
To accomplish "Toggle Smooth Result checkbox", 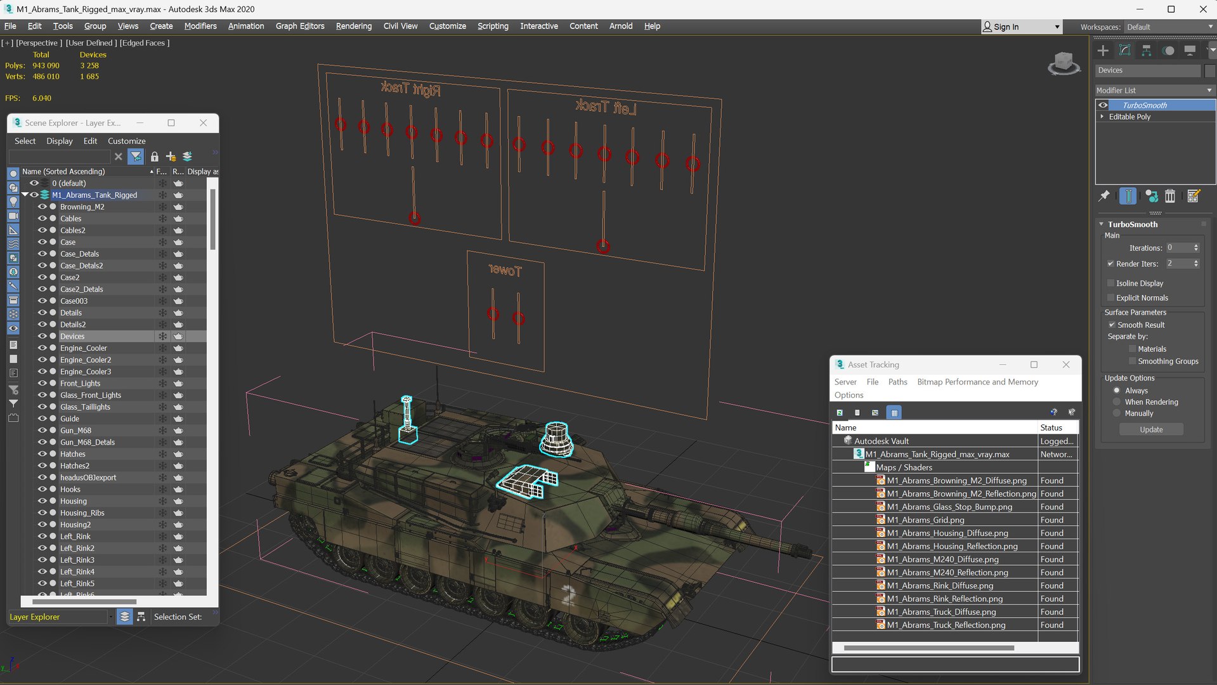I will coord(1112,325).
